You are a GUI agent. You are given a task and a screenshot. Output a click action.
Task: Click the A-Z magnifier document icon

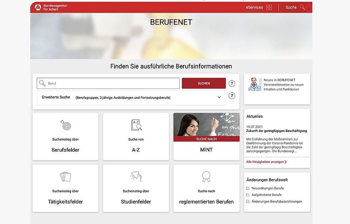point(136,125)
